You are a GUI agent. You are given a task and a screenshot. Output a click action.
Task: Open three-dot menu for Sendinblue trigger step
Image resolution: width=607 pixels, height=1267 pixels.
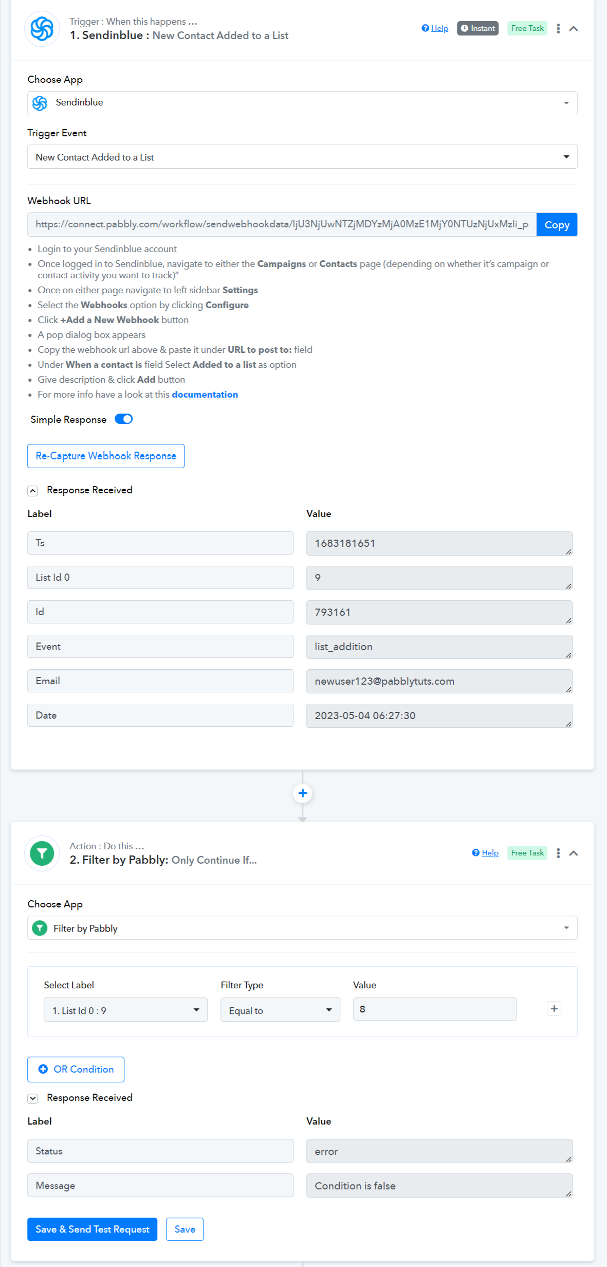click(x=558, y=29)
